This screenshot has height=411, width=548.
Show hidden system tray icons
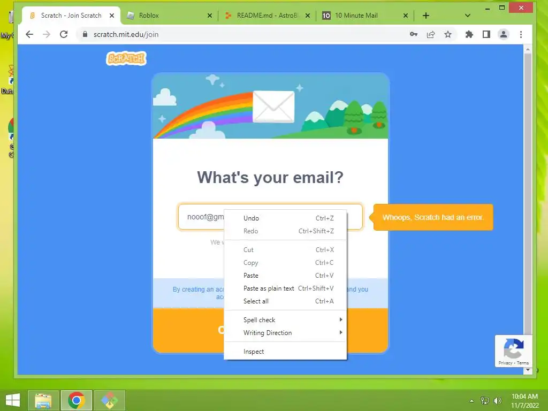(471, 401)
